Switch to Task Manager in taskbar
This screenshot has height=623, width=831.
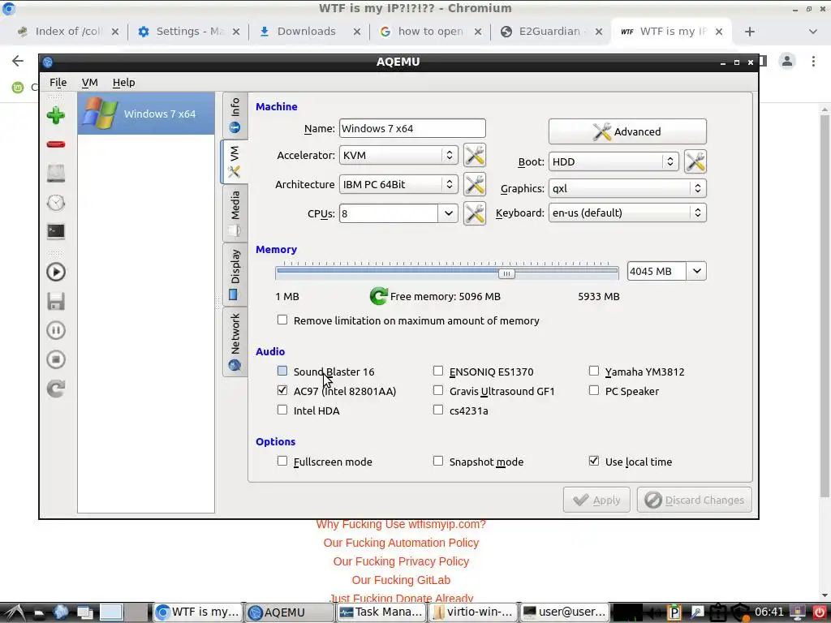point(381,612)
